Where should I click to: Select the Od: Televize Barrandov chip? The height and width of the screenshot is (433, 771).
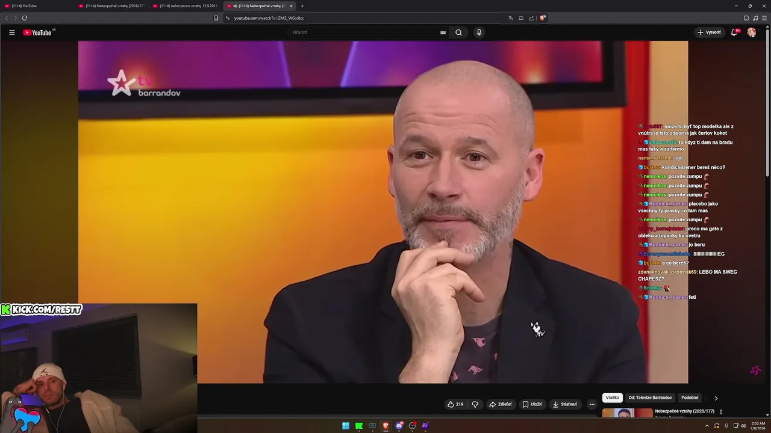click(650, 398)
